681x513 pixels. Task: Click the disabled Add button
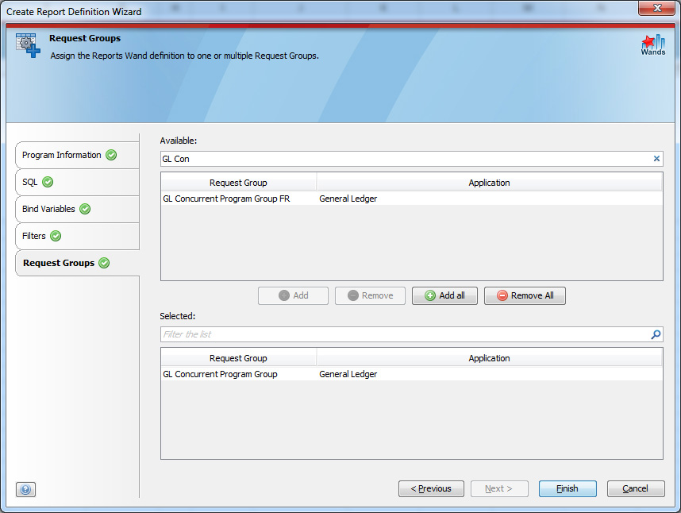pyautogui.click(x=293, y=296)
